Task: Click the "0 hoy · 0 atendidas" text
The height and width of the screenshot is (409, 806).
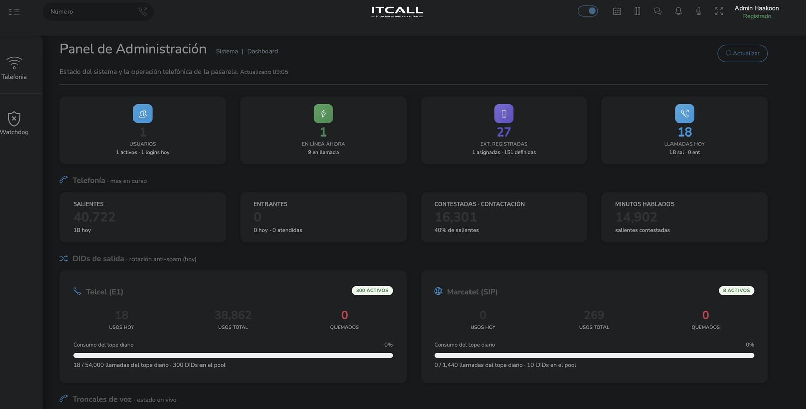Action: pyautogui.click(x=278, y=230)
